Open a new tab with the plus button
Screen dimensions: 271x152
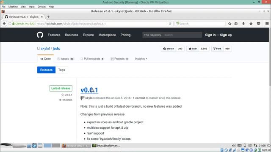point(48,17)
